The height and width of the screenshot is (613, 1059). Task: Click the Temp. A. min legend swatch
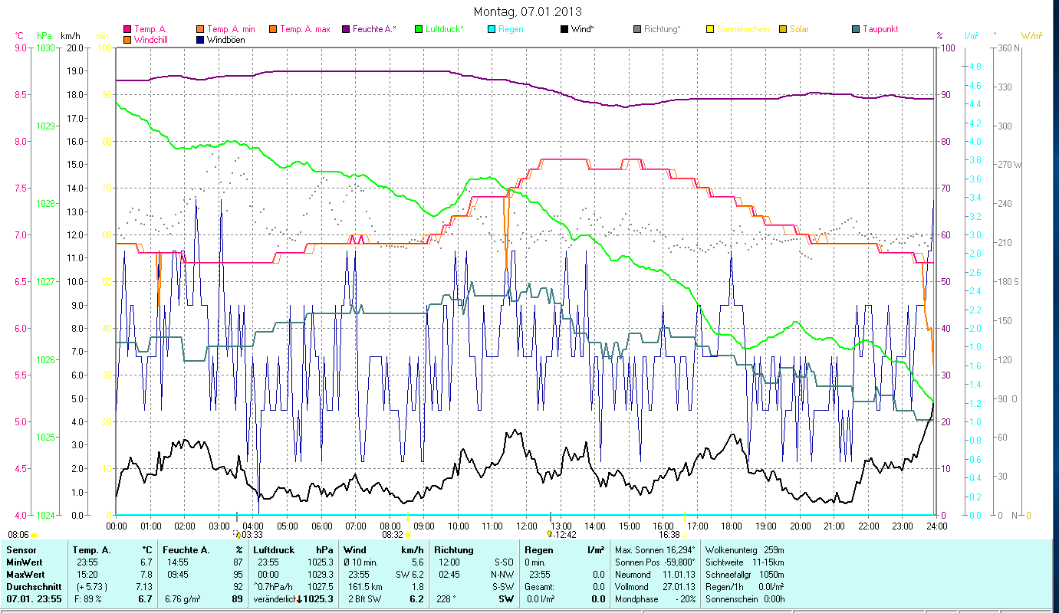tap(200, 30)
